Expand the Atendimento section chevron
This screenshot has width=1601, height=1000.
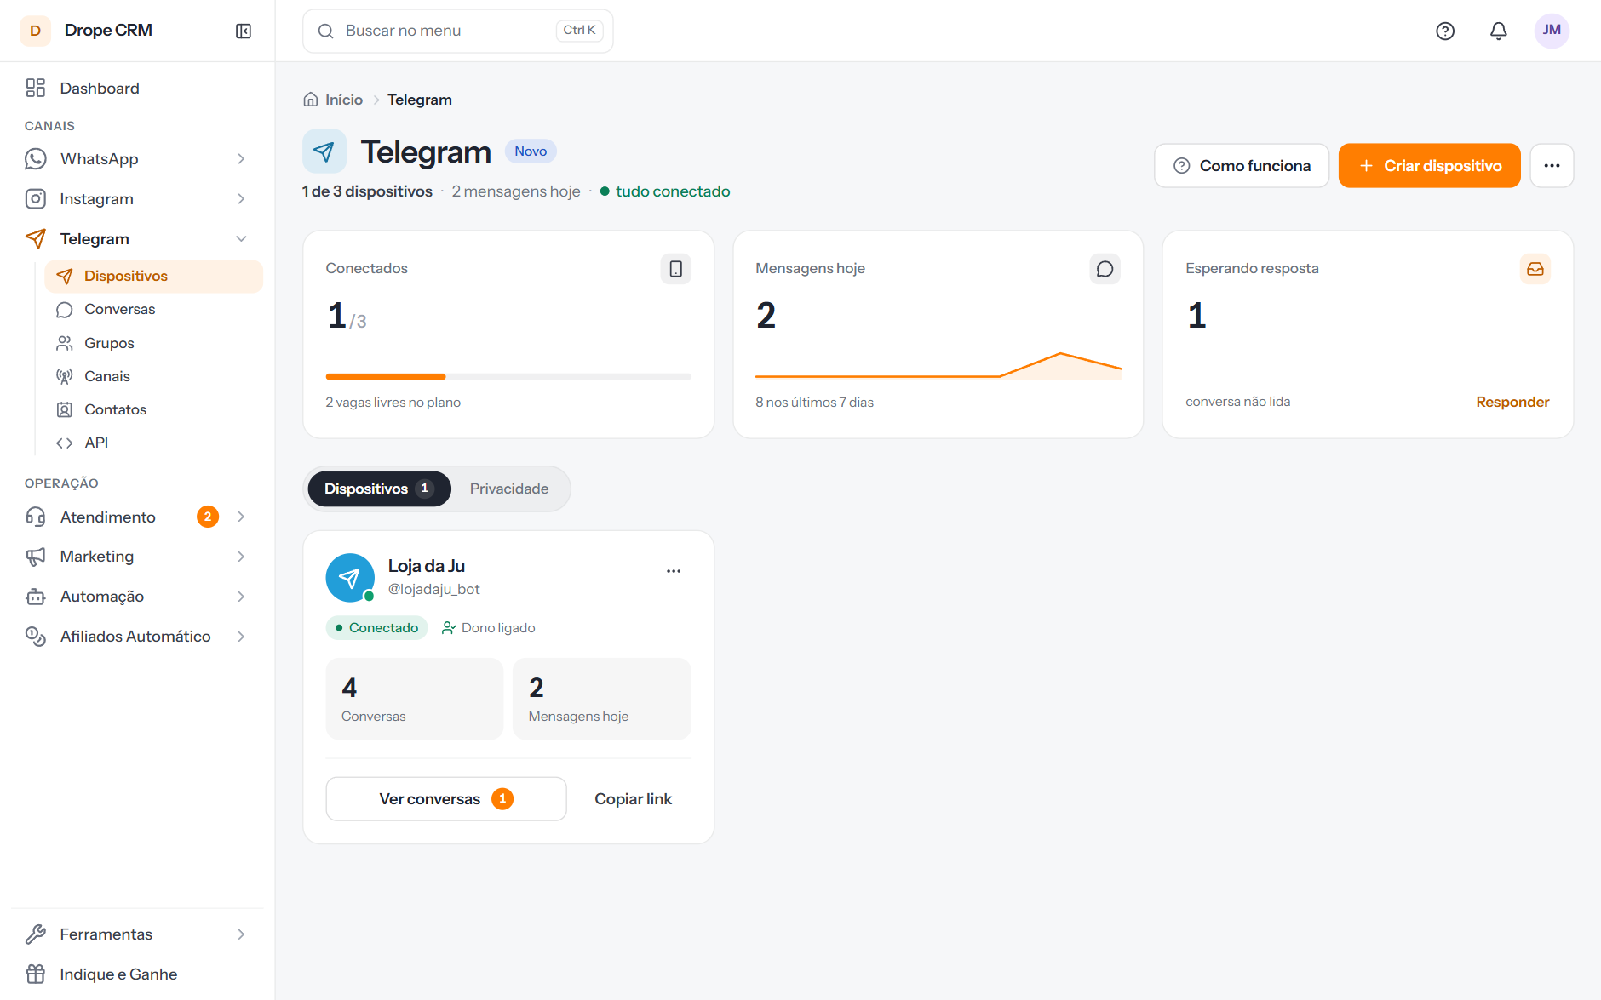tap(242, 517)
